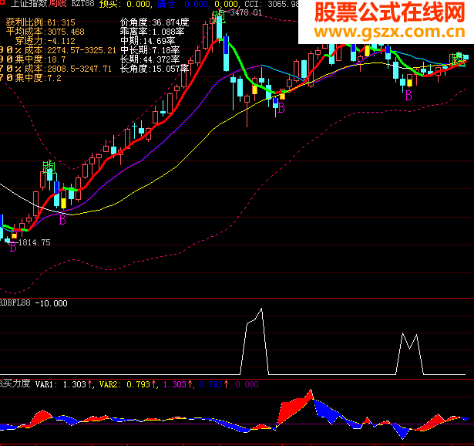Image resolution: width=474 pixels, height=446 pixels.
Task: Click the B marker below the yellow candle after first 跑
Action: point(62,220)
